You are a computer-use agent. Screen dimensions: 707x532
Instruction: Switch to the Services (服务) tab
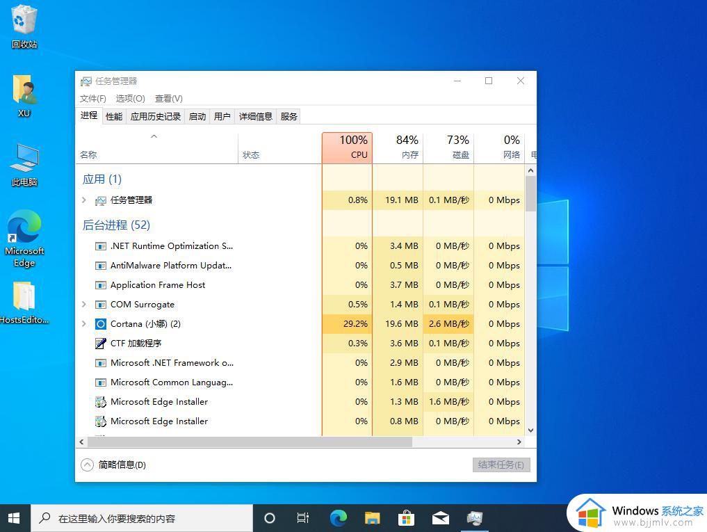pyautogui.click(x=289, y=116)
